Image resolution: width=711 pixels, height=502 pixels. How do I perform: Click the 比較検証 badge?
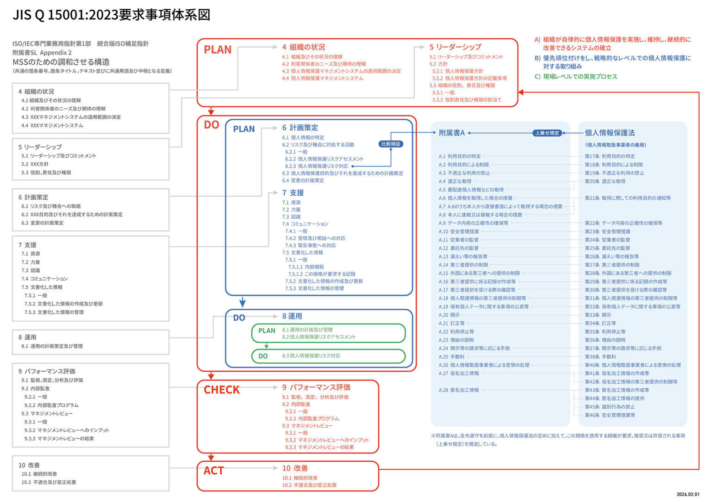(392, 144)
